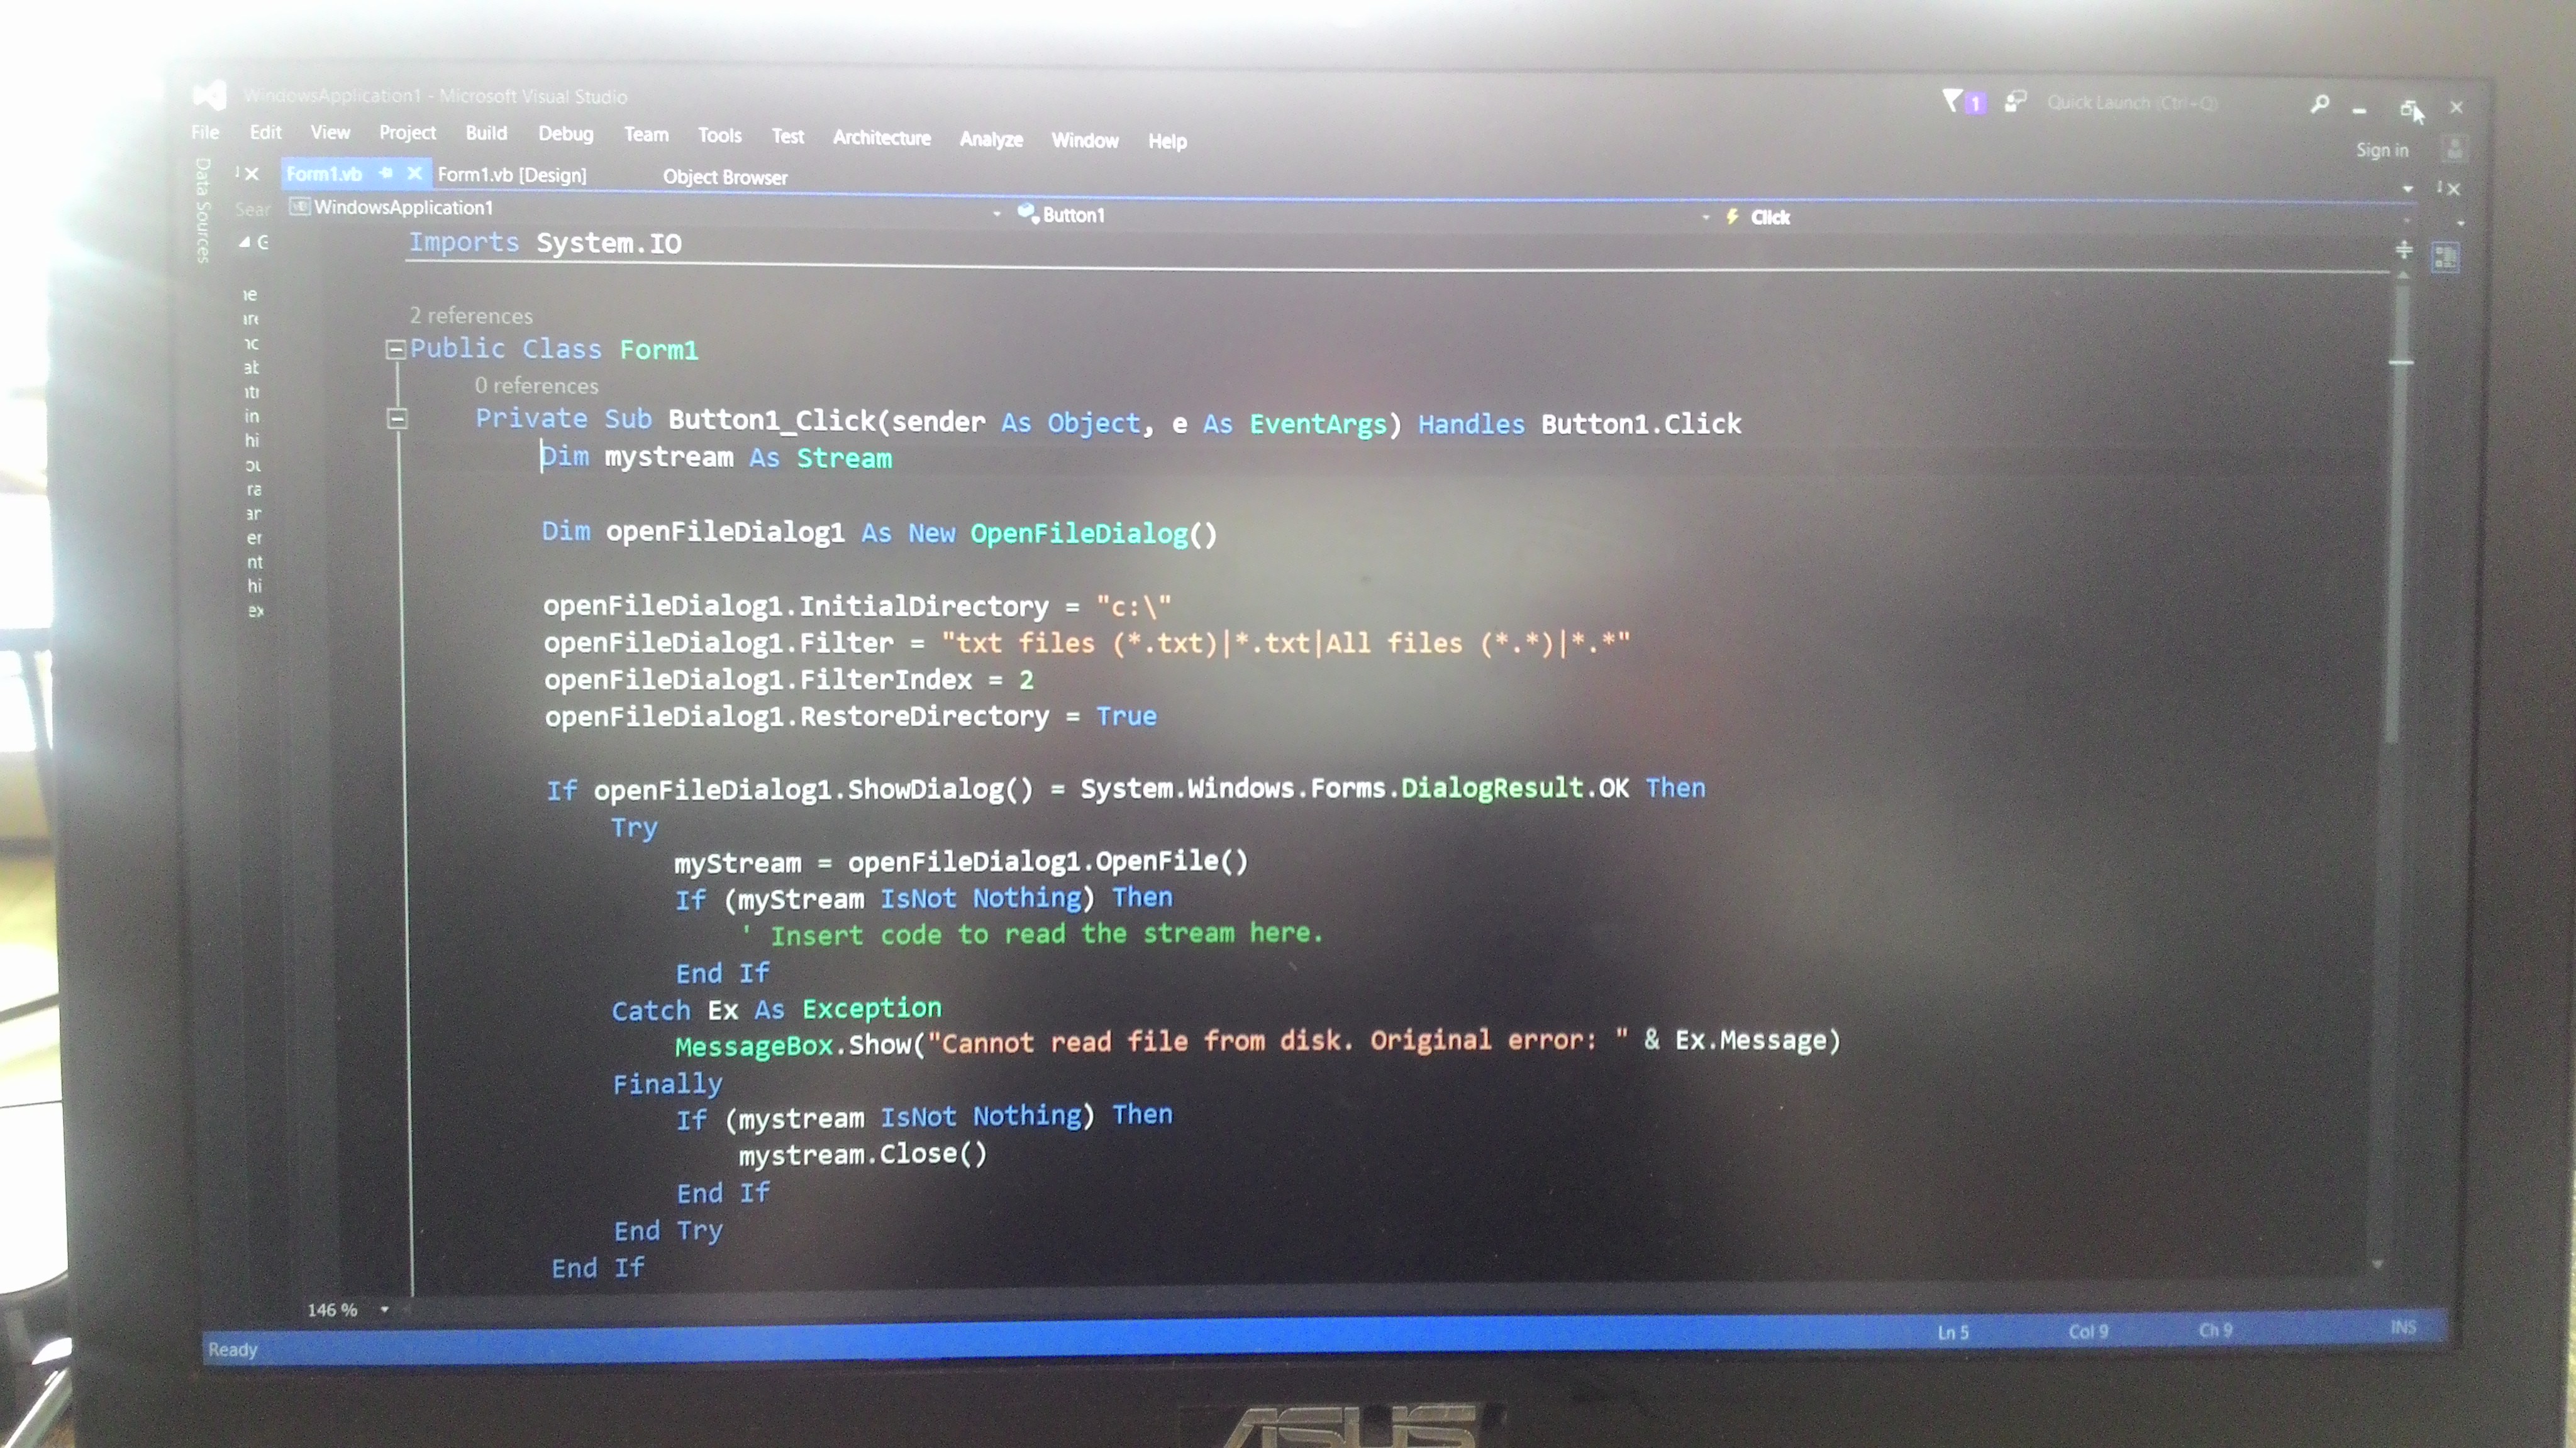Click the account avatar icon beside Sign in

[x=2454, y=150]
